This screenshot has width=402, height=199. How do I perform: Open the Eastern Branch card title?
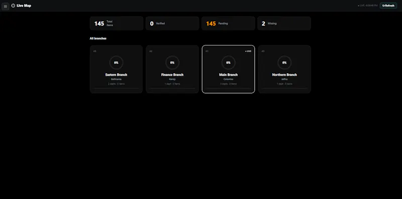point(116,75)
